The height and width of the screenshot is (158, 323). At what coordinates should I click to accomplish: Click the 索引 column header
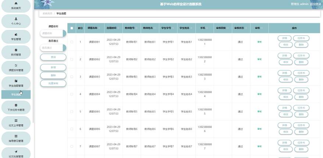click(x=80, y=28)
